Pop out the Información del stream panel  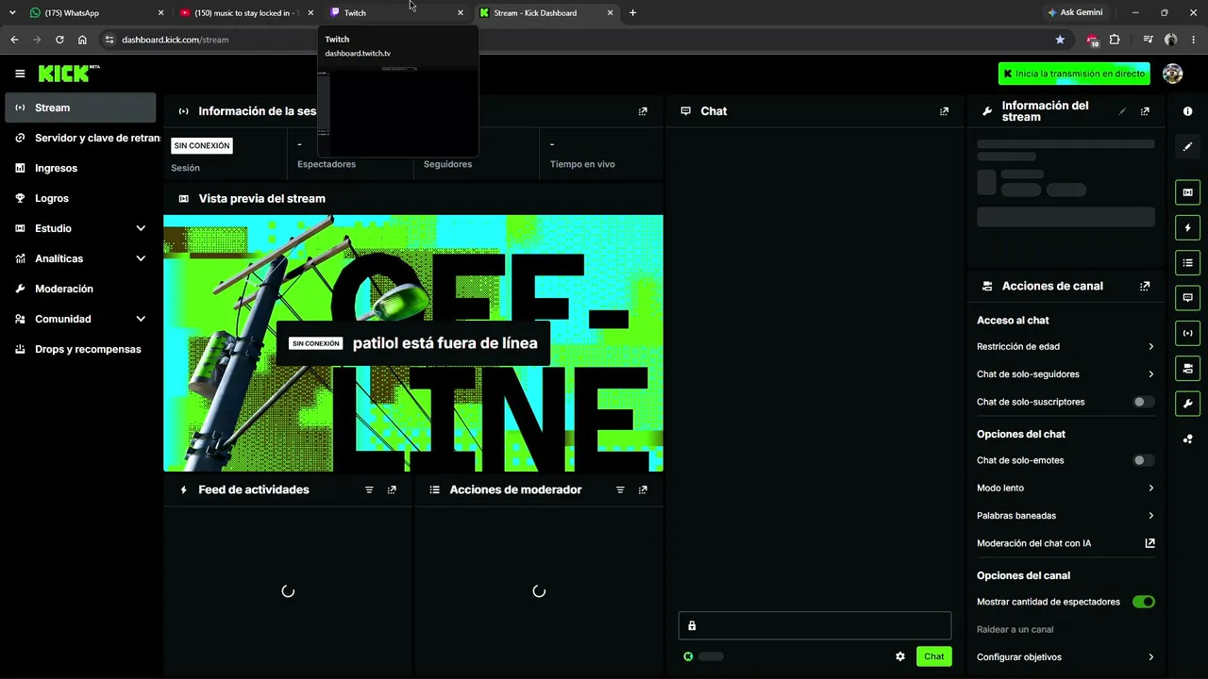[x=1145, y=111]
